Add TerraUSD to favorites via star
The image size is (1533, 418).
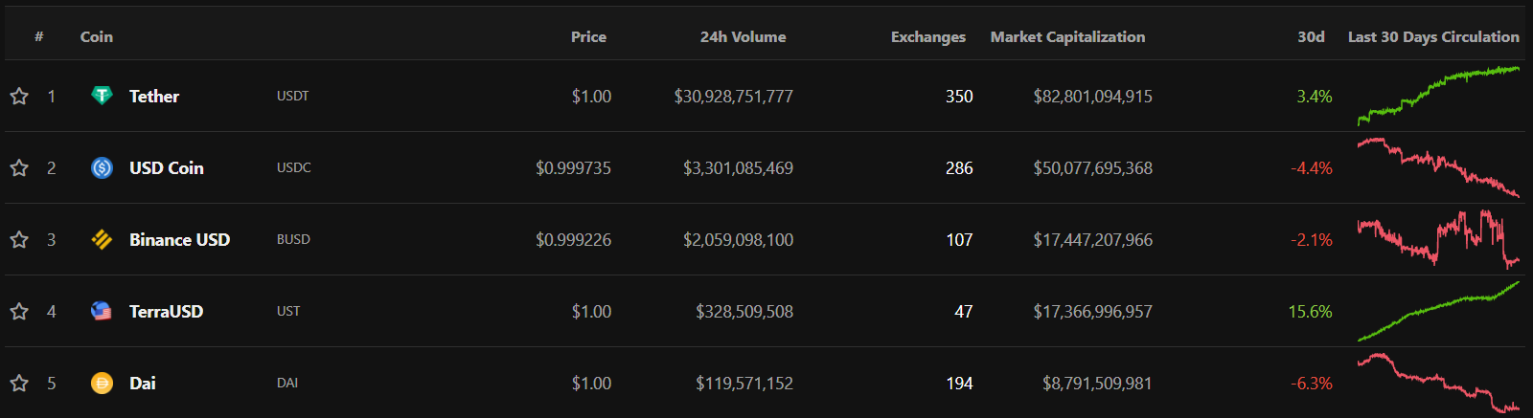coord(19,311)
